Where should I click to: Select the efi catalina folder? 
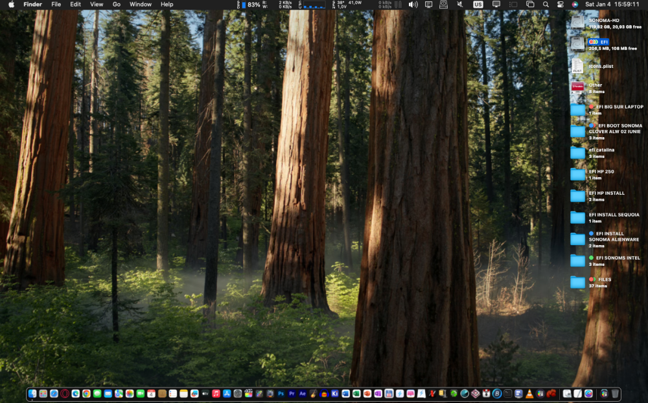coord(577,153)
